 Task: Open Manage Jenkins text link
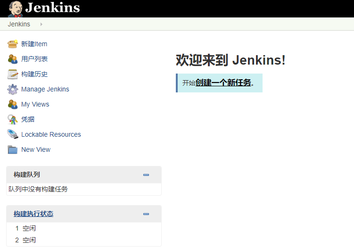pos(45,89)
